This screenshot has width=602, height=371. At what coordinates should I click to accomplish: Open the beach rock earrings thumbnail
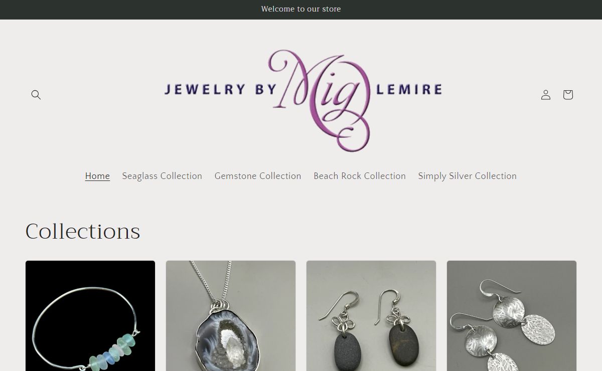tap(371, 316)
